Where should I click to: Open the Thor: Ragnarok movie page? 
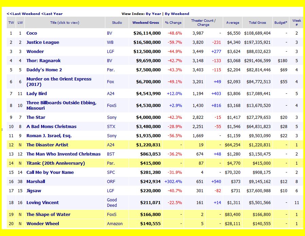pos(43,61)
